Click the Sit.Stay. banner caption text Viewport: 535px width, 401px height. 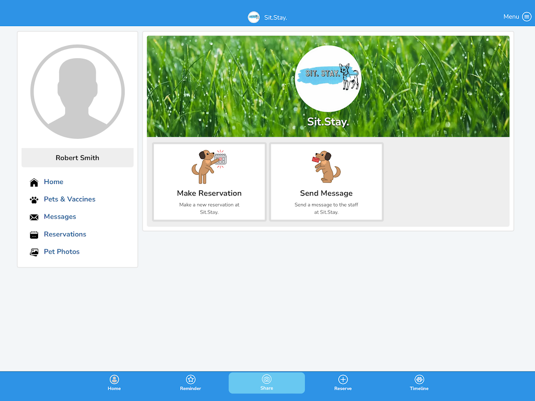click(328, 122)
